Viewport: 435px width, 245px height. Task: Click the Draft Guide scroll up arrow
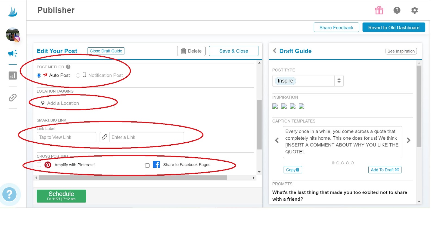pyautogui.click(x=419, y=63)
